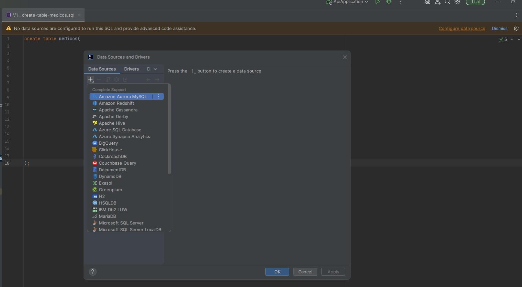Click the Apply button
This screenshot has height=287, width=522.
click(333, 272)
